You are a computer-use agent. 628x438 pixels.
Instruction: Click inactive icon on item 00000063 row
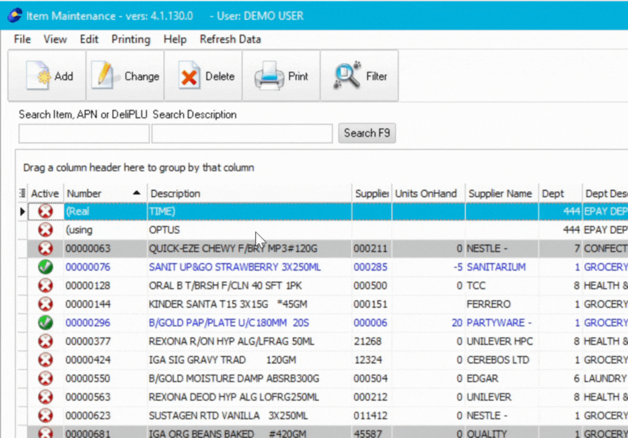click(45, 249)
